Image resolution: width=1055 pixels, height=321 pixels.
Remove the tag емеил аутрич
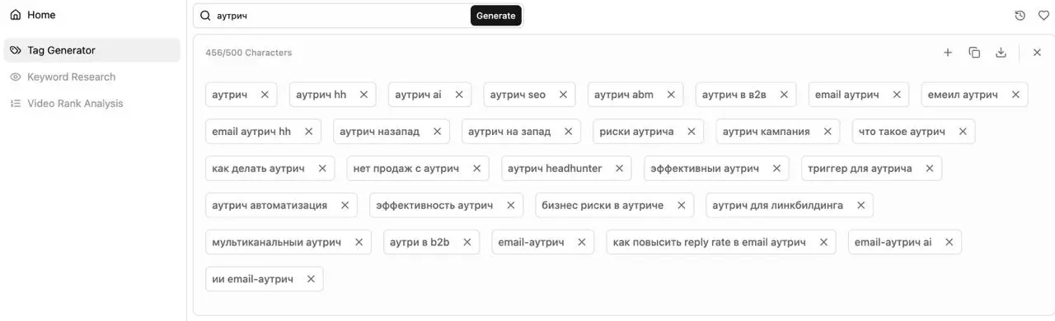(1015, 95)
